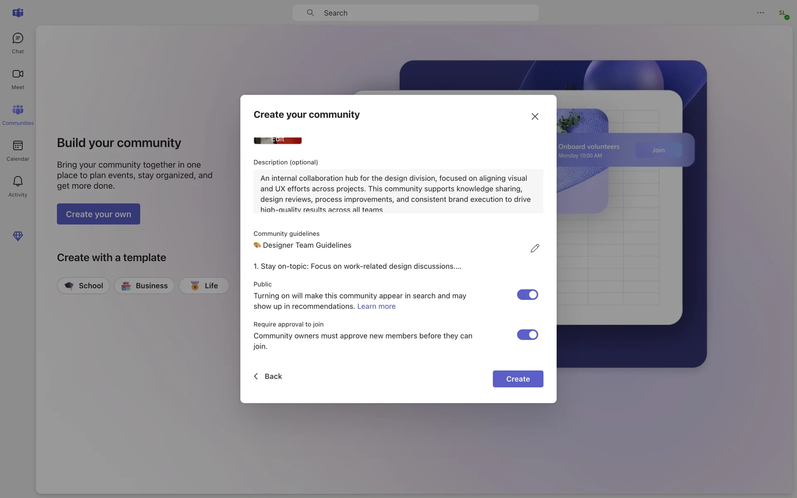Click the Search box
This screenshot has width=797, height=498.
coord(415,13)
